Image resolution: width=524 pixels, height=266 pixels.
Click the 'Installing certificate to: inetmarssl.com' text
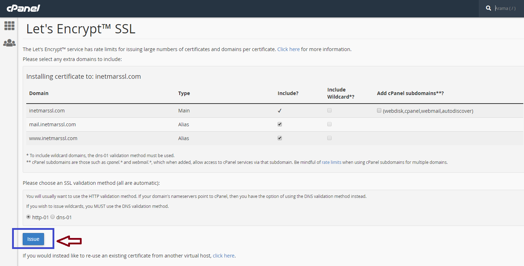84,76
